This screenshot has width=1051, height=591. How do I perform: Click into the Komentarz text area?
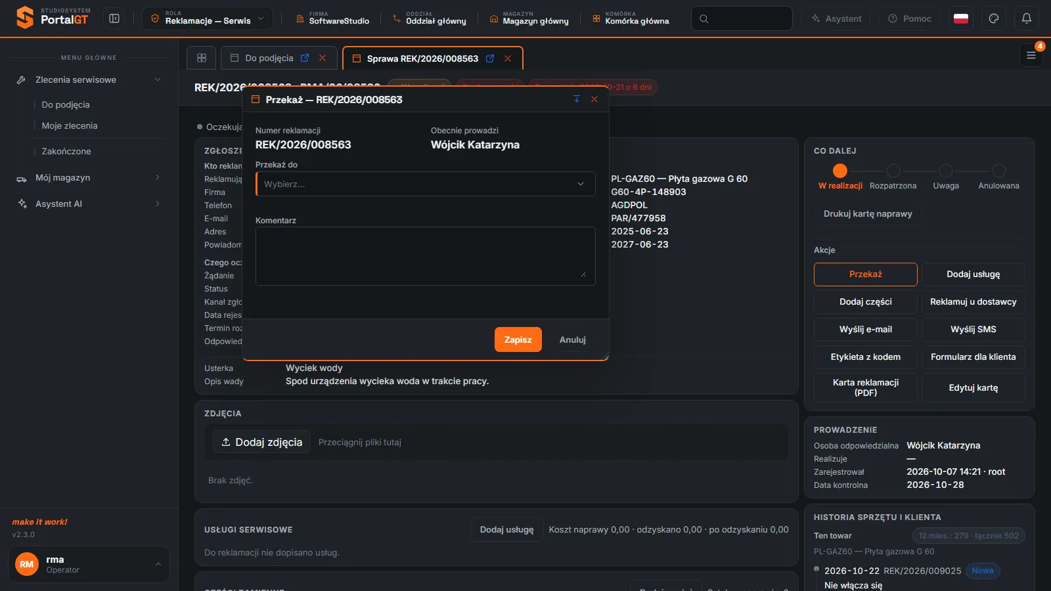click(x=426, y=256)
